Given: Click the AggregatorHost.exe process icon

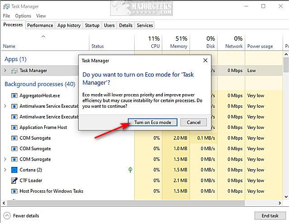Looking at the screenshot, I should click(14, 96).
